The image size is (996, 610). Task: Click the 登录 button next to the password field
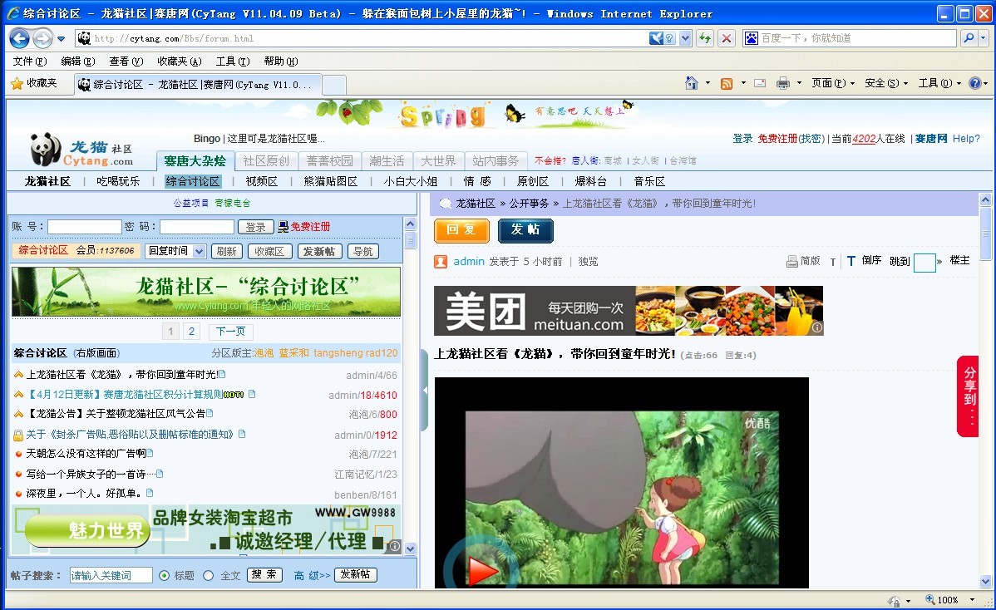click(x=255, y=227)
